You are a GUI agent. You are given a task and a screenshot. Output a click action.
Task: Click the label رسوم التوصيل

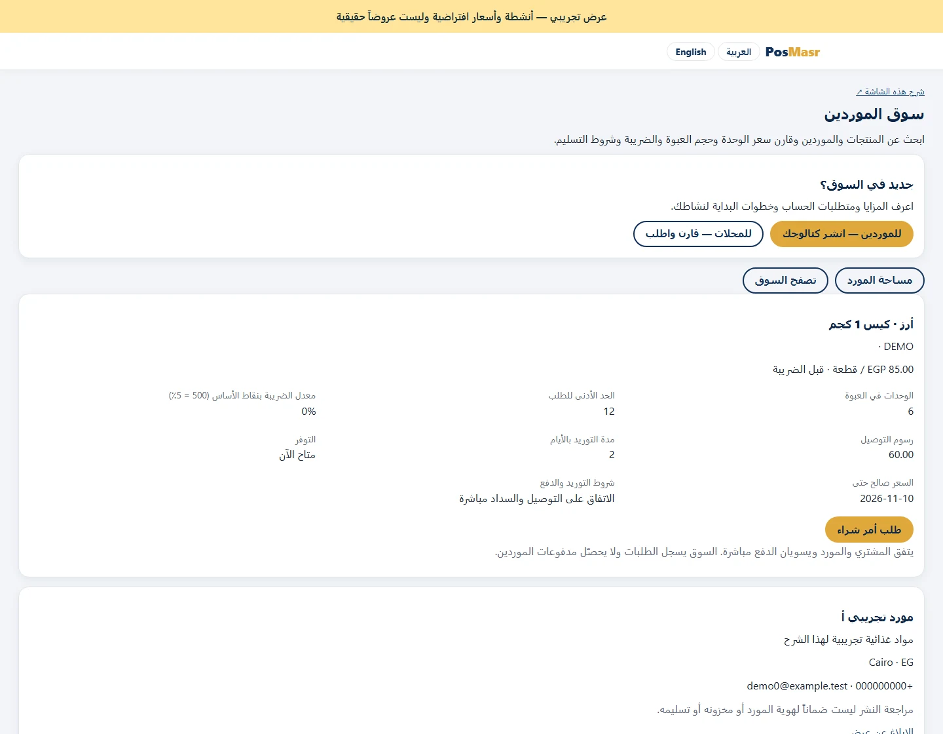click(887, 440)
